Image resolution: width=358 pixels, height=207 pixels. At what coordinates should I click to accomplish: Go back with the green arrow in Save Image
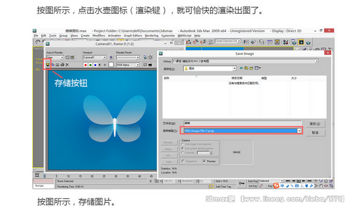[x=242, y=68]
